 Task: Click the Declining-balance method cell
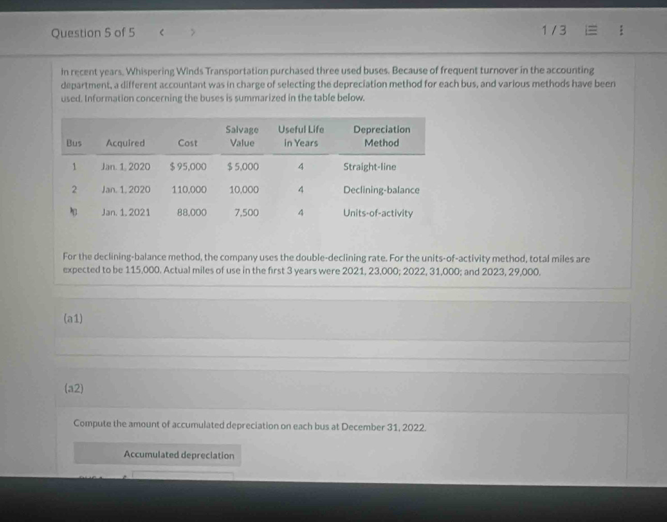pos(382,190)
